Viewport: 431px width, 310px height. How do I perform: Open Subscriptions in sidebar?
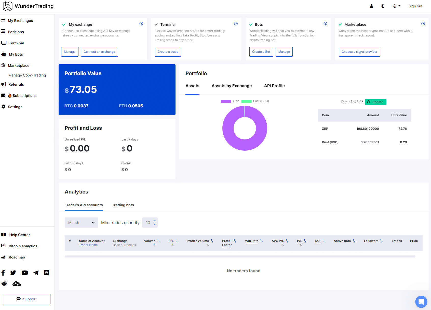(19, 96)
